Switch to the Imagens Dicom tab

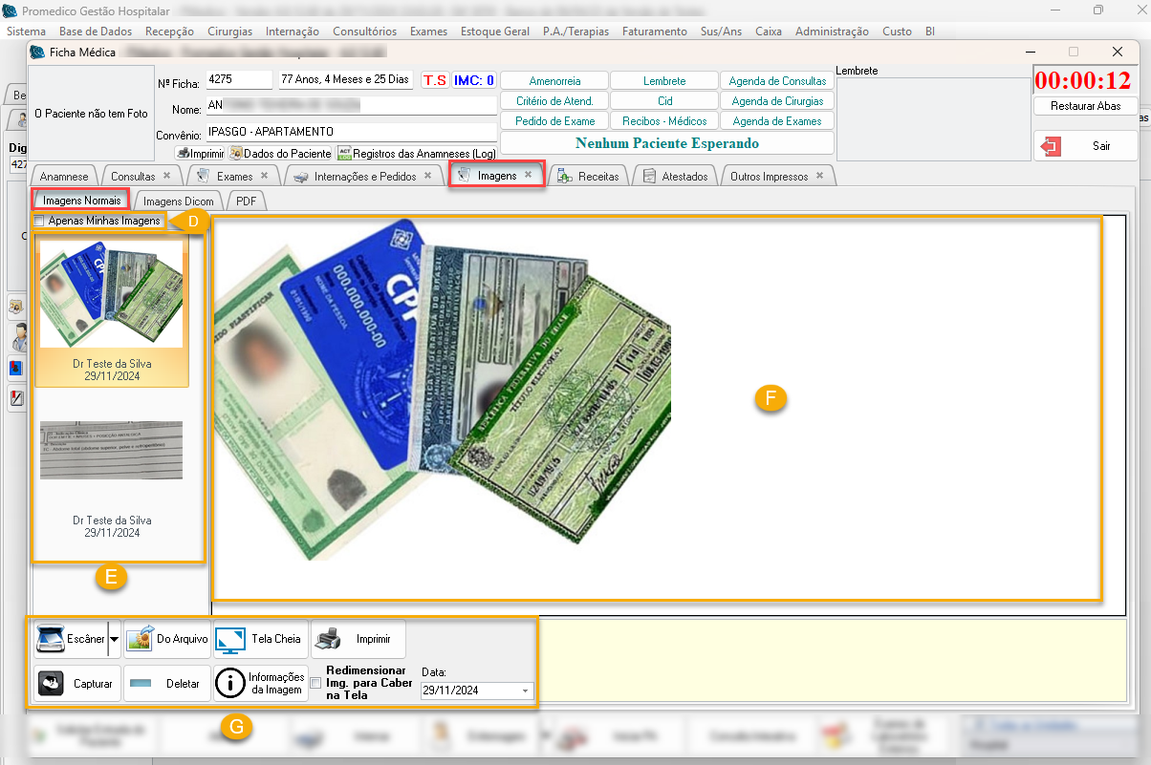pos(179,201)
